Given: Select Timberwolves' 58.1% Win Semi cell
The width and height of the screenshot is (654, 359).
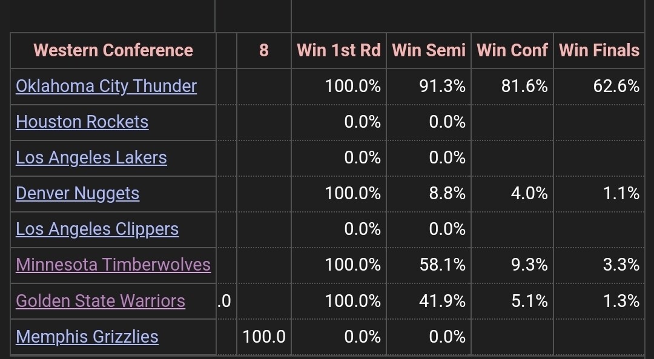Looking at the screenshot, I should [442, 265].
